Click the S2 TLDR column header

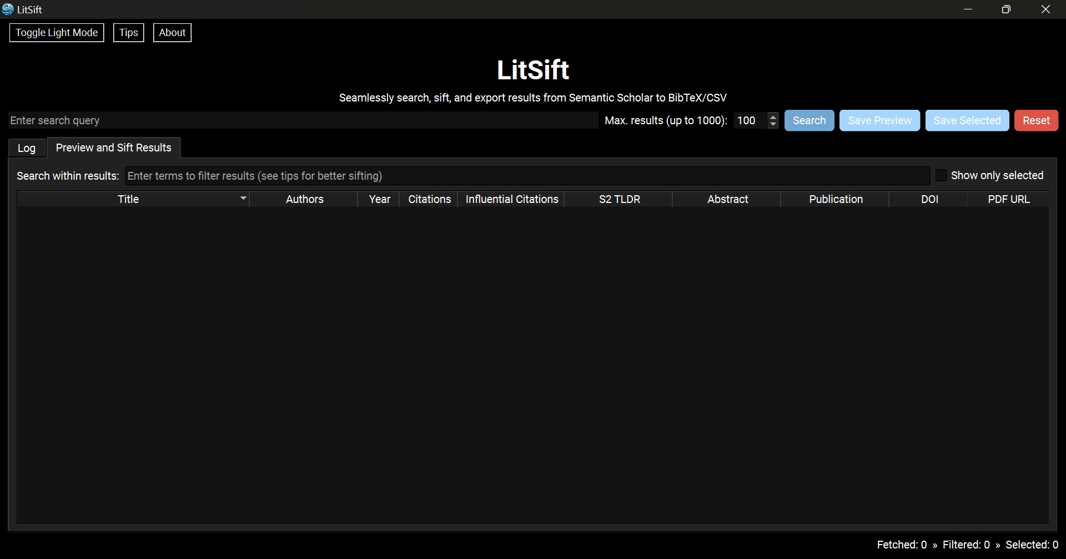(619, 199)
